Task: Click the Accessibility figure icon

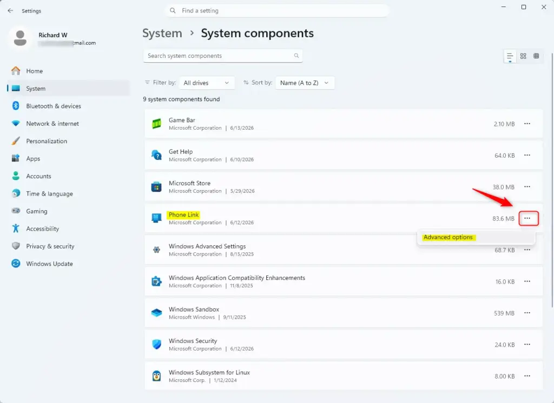Action: [x=16, y=229]
